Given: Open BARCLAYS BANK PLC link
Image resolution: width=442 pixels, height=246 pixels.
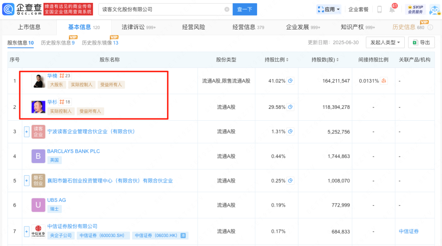Looking at the screenshot, I should pyautogui.click(x=74, y=151).
